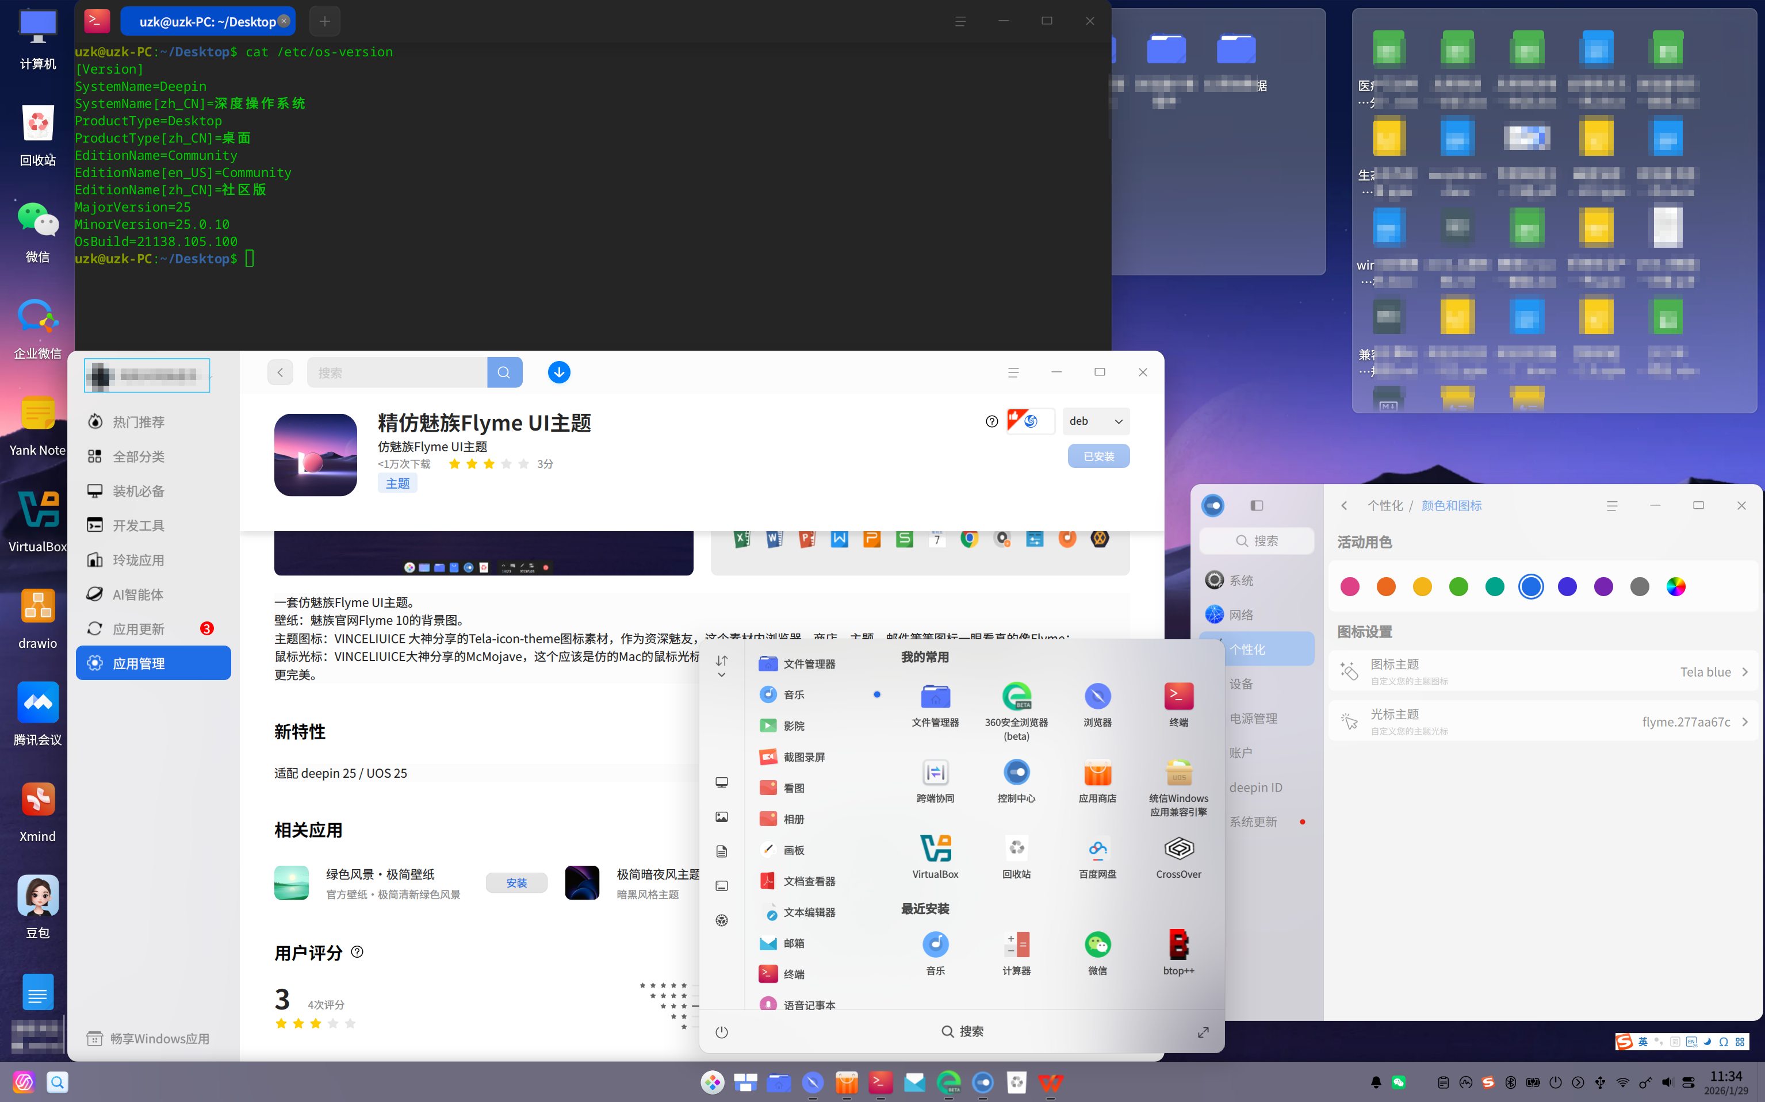Toggle control center sidebar panel icon

click(x=1256, y=505)
